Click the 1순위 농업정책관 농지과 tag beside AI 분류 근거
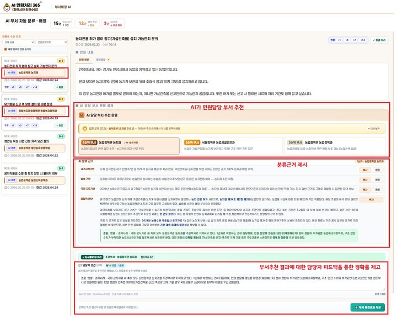 [x=370, y=161]
